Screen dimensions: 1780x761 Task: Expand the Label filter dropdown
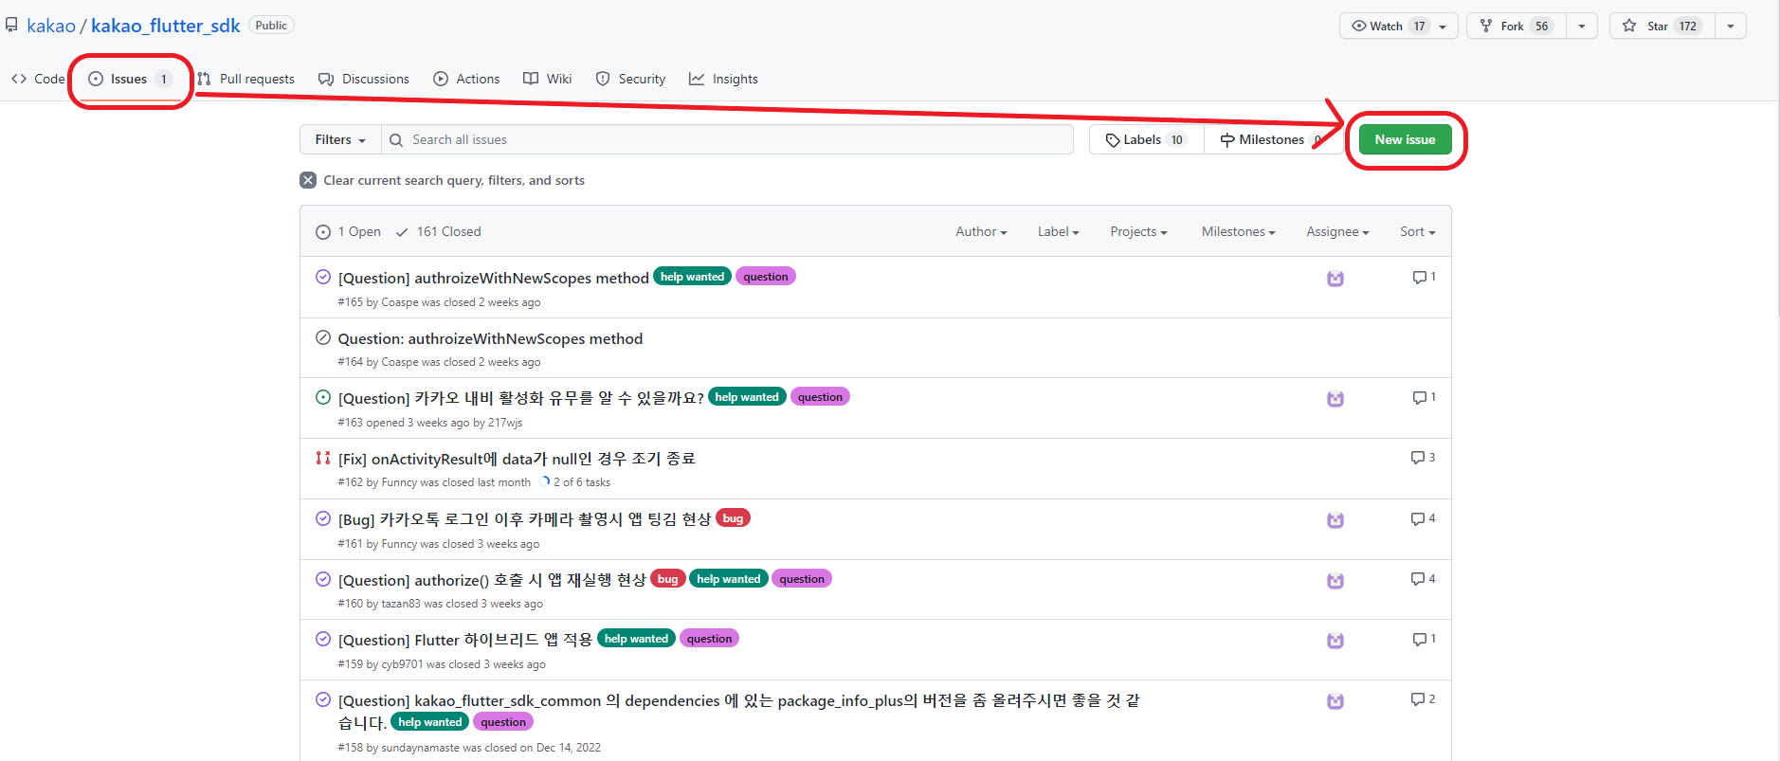point(1058,231)
